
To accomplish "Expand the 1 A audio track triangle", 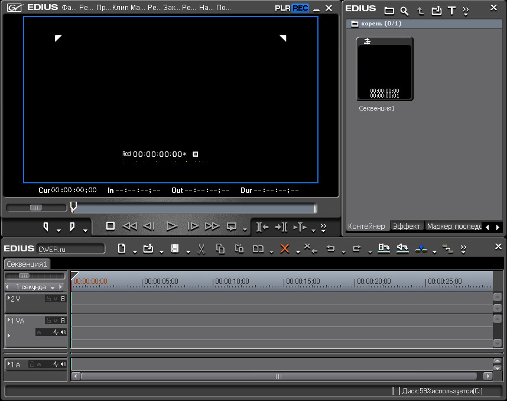I will tap(9, 364).
